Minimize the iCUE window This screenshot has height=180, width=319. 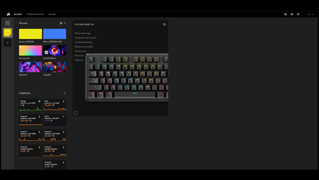(x=305, y=14)
